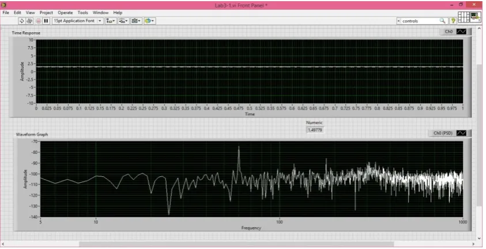Open the Help menu
The width and height of the screenshot is (486, 249).
coord(118,13)
